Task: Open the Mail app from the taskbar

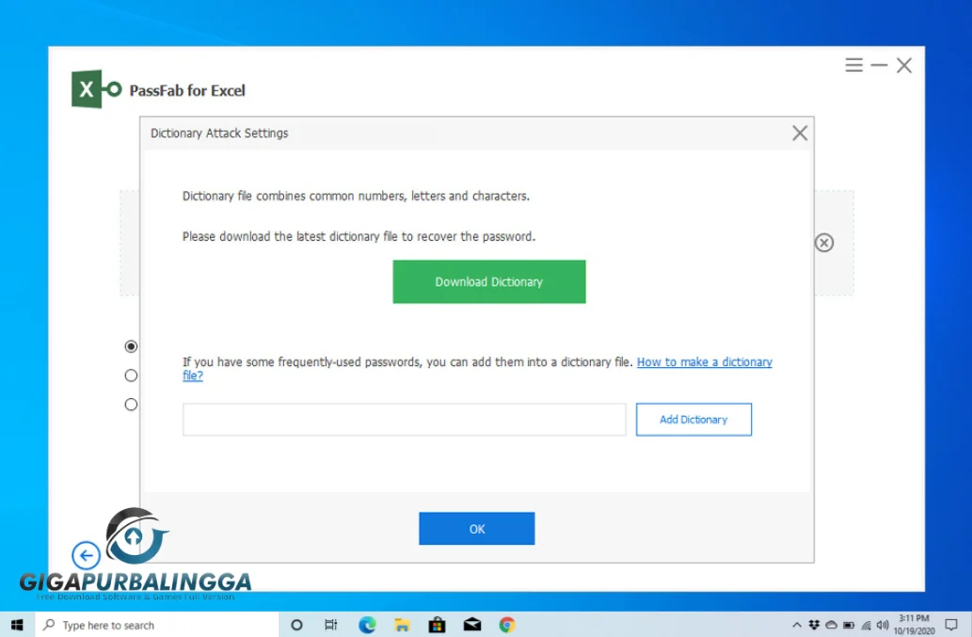Action: tap(471, 624)
